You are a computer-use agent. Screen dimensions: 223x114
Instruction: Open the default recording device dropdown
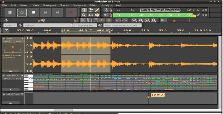(48, 26)
